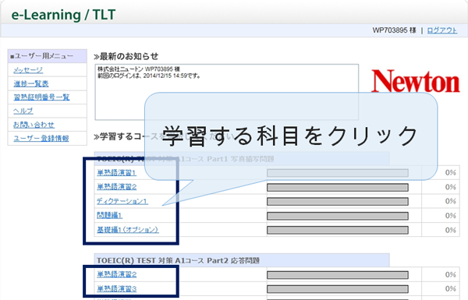Screen dimensions: 468x300
Task: Click the Newton logo
Action: (x=416, y=81)
